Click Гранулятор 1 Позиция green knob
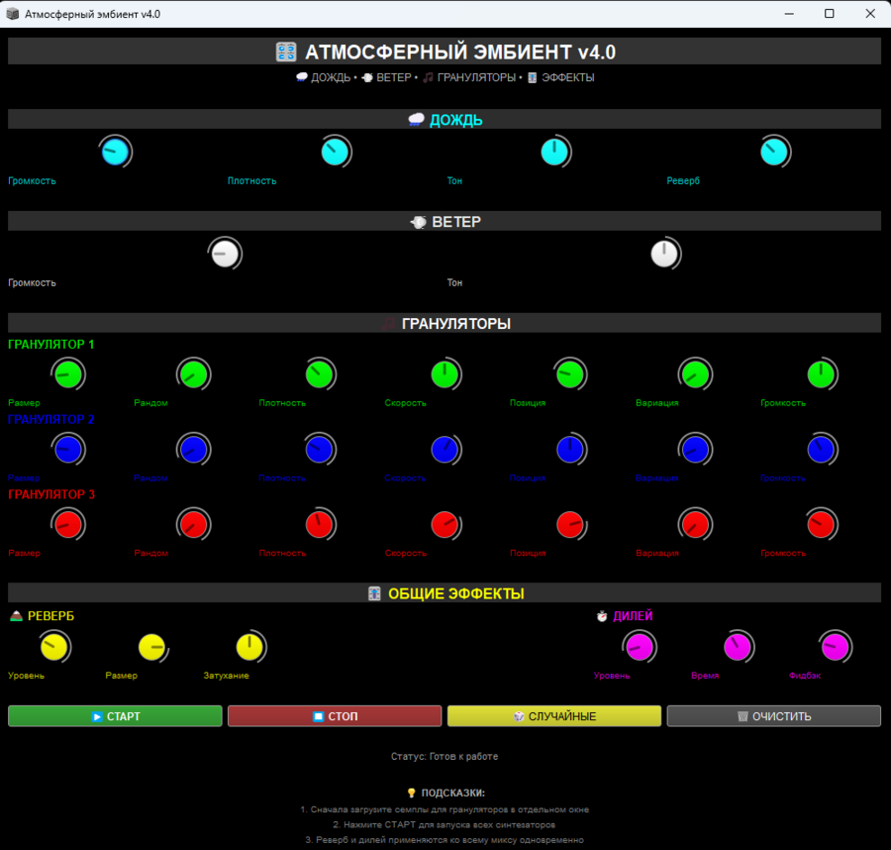891x850 pixels. [570, 374]
